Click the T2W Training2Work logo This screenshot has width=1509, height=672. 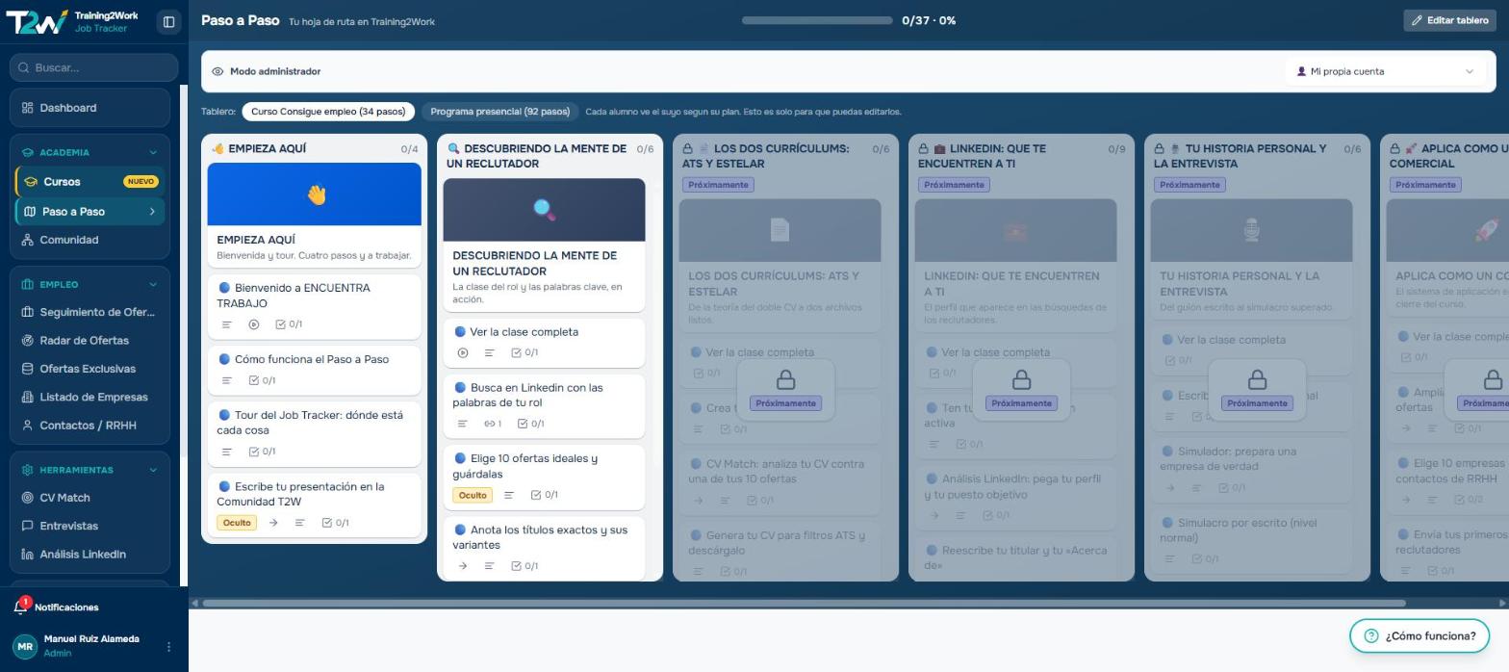pyautogui.click(x=72, y=21)
